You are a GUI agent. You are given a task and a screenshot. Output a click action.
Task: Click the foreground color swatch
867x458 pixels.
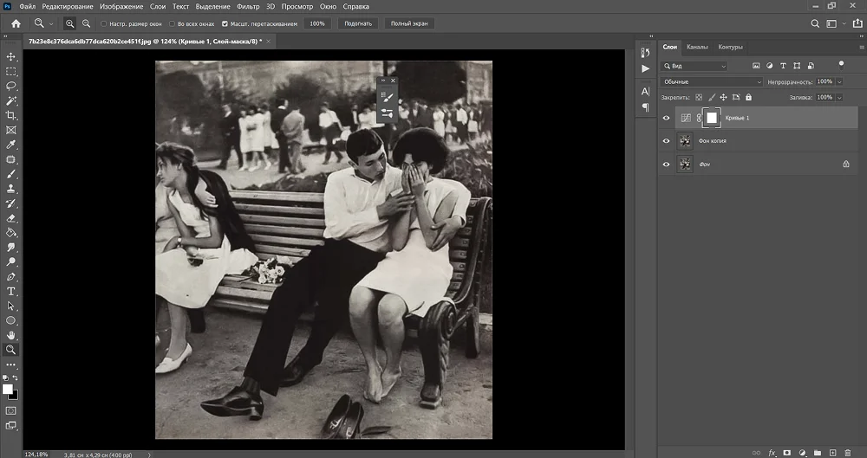(x=8, y=389)
